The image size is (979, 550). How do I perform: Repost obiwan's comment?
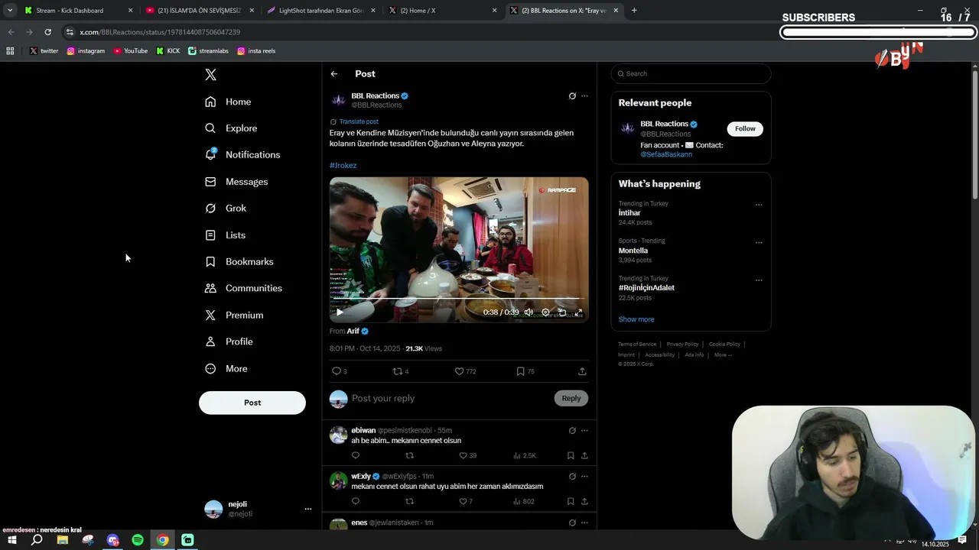tap(409, 455)
